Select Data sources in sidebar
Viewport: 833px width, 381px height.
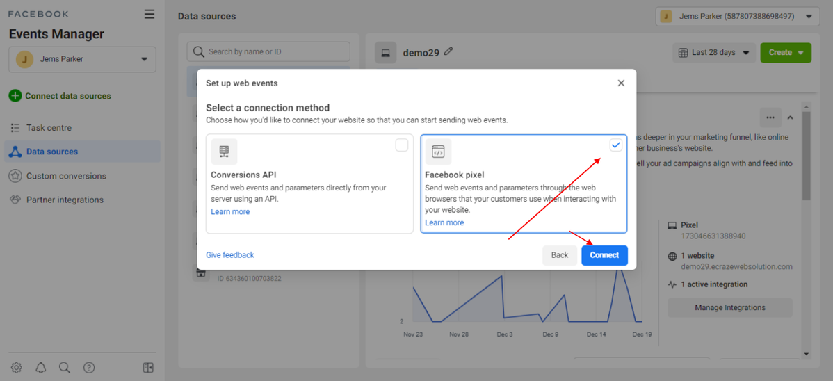pos(82,152)
